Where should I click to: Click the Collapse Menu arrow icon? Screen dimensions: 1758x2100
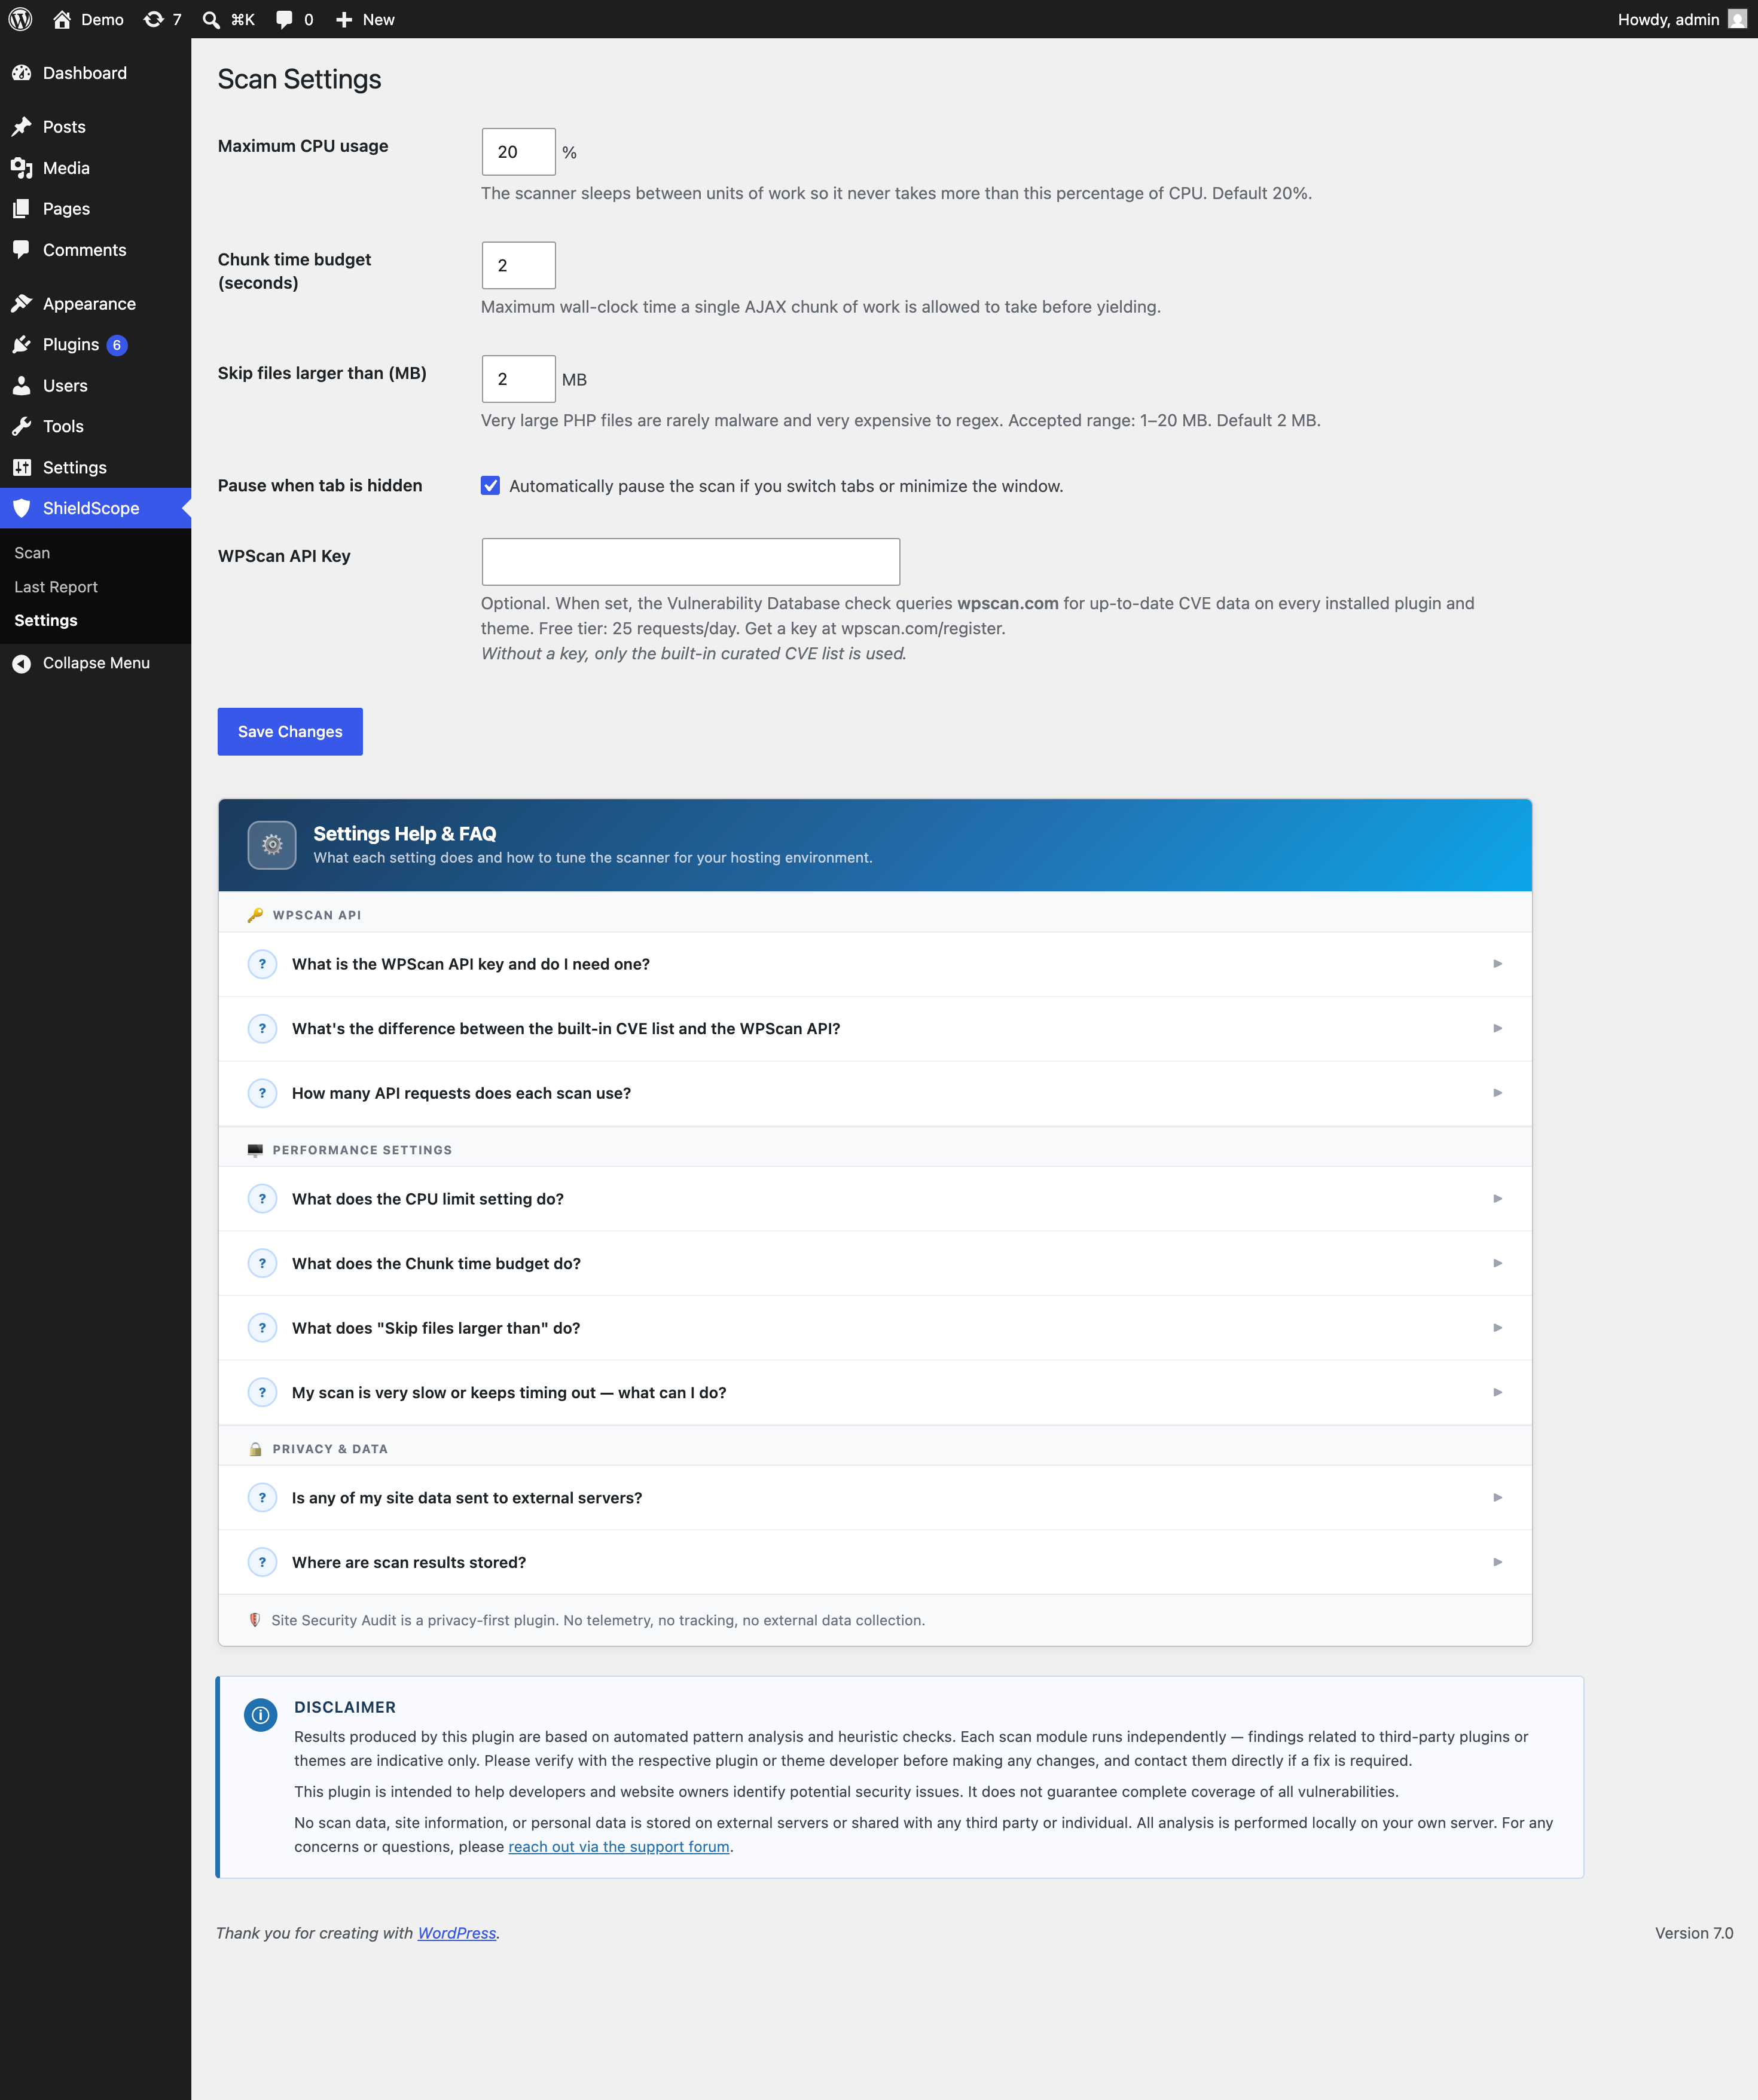(x=21, y=663)
